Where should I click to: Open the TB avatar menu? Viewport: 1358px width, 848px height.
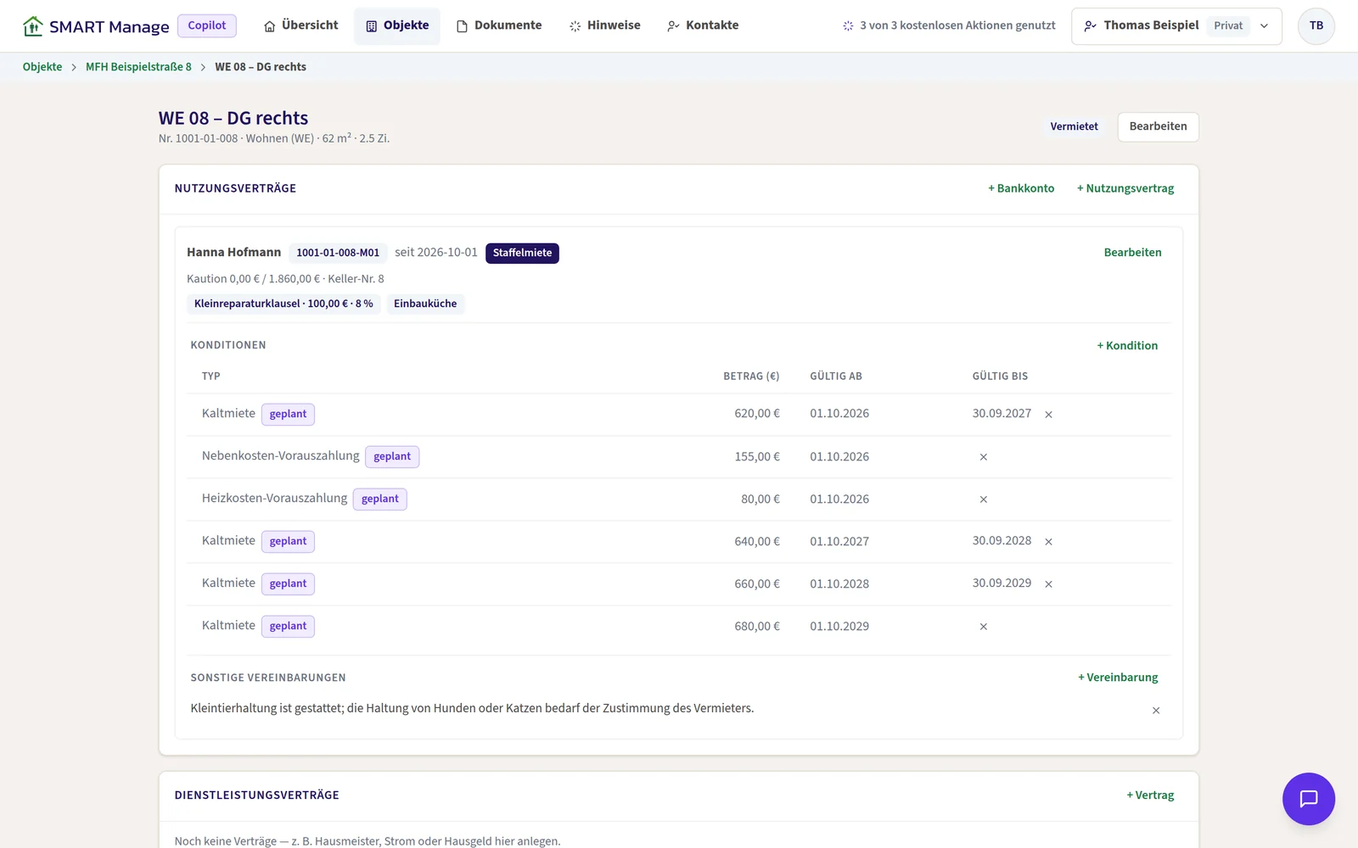tap(1316, 25)
